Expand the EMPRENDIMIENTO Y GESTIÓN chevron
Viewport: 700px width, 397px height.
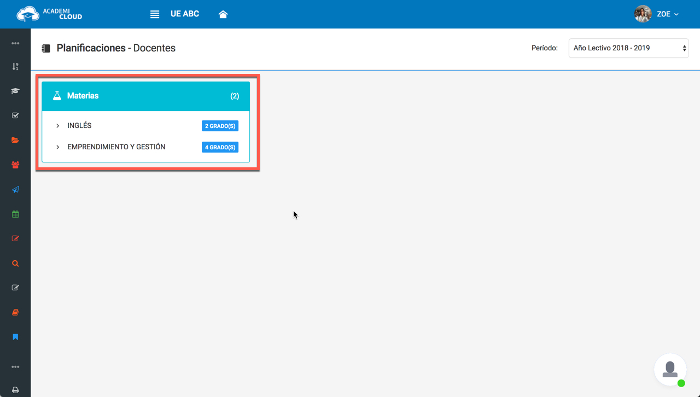pyautogui.click(x=57, y=147)
